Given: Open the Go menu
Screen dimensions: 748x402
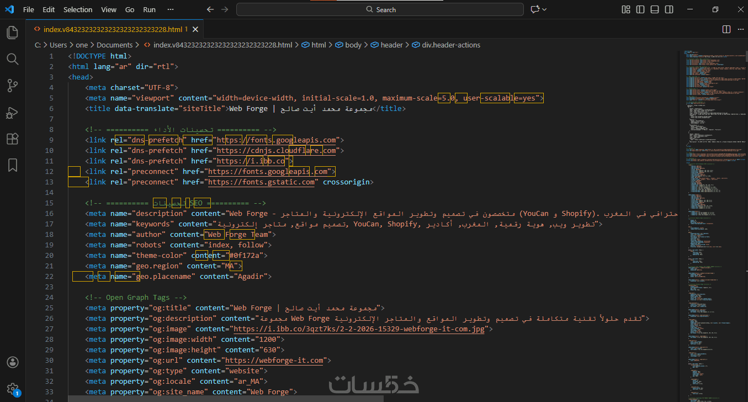Looking at the screenshot, I should [x=130, y=9].
